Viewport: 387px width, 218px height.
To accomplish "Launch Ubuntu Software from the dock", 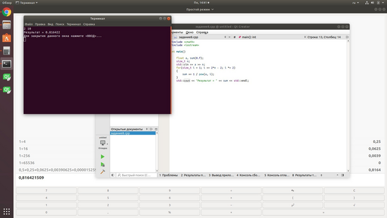I will click(7, 38).
